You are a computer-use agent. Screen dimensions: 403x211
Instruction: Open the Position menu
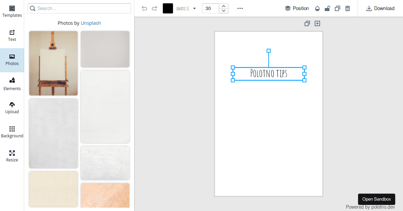[x=297, y=8]
